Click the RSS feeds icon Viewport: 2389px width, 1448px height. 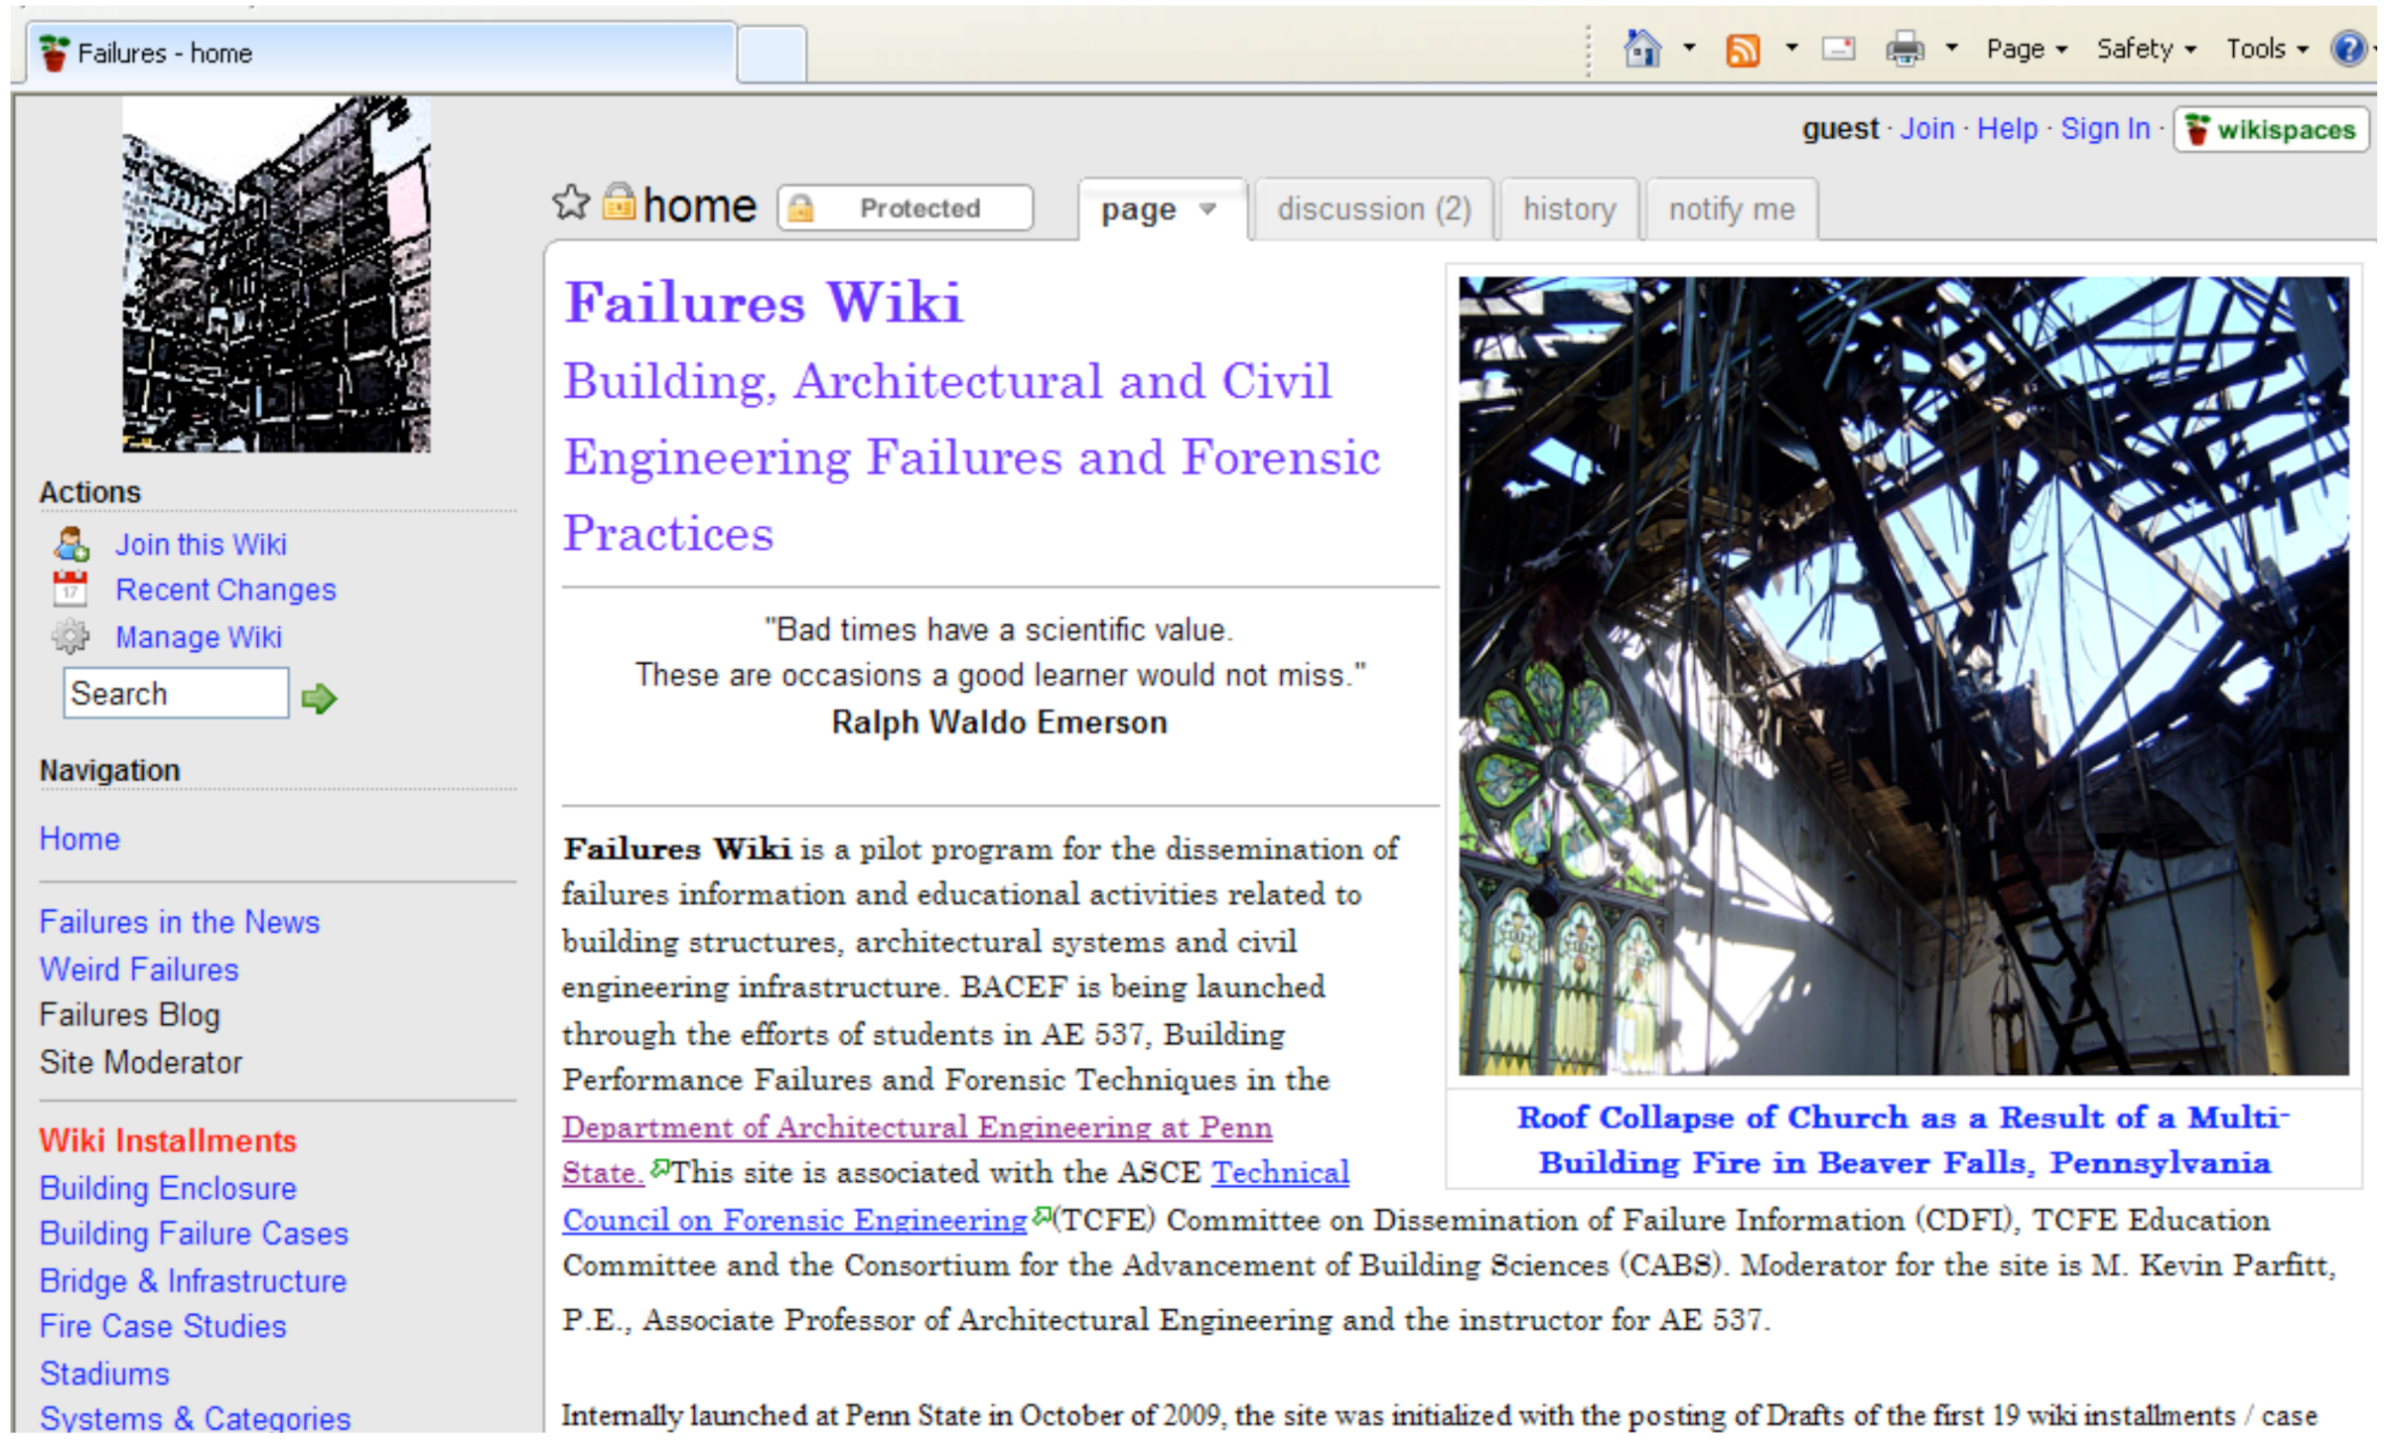(x=1743, y=49)
